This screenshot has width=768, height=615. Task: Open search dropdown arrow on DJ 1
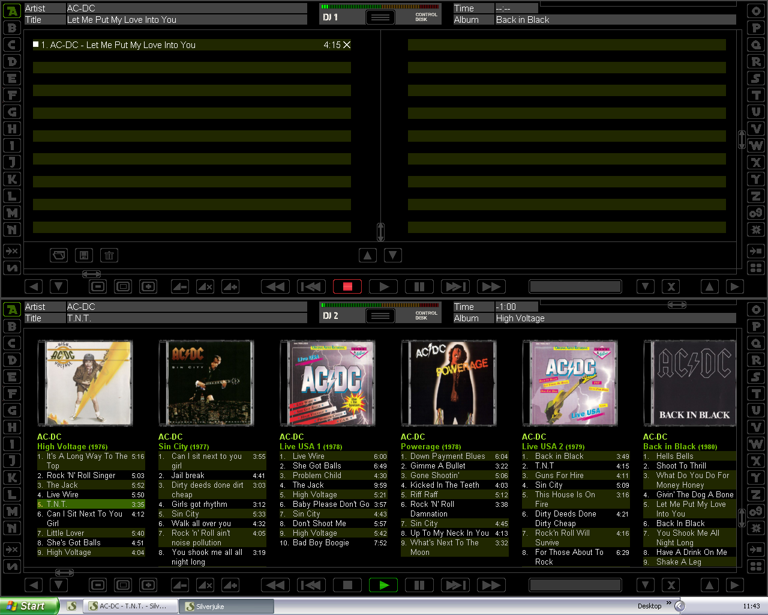pos(645,286)
